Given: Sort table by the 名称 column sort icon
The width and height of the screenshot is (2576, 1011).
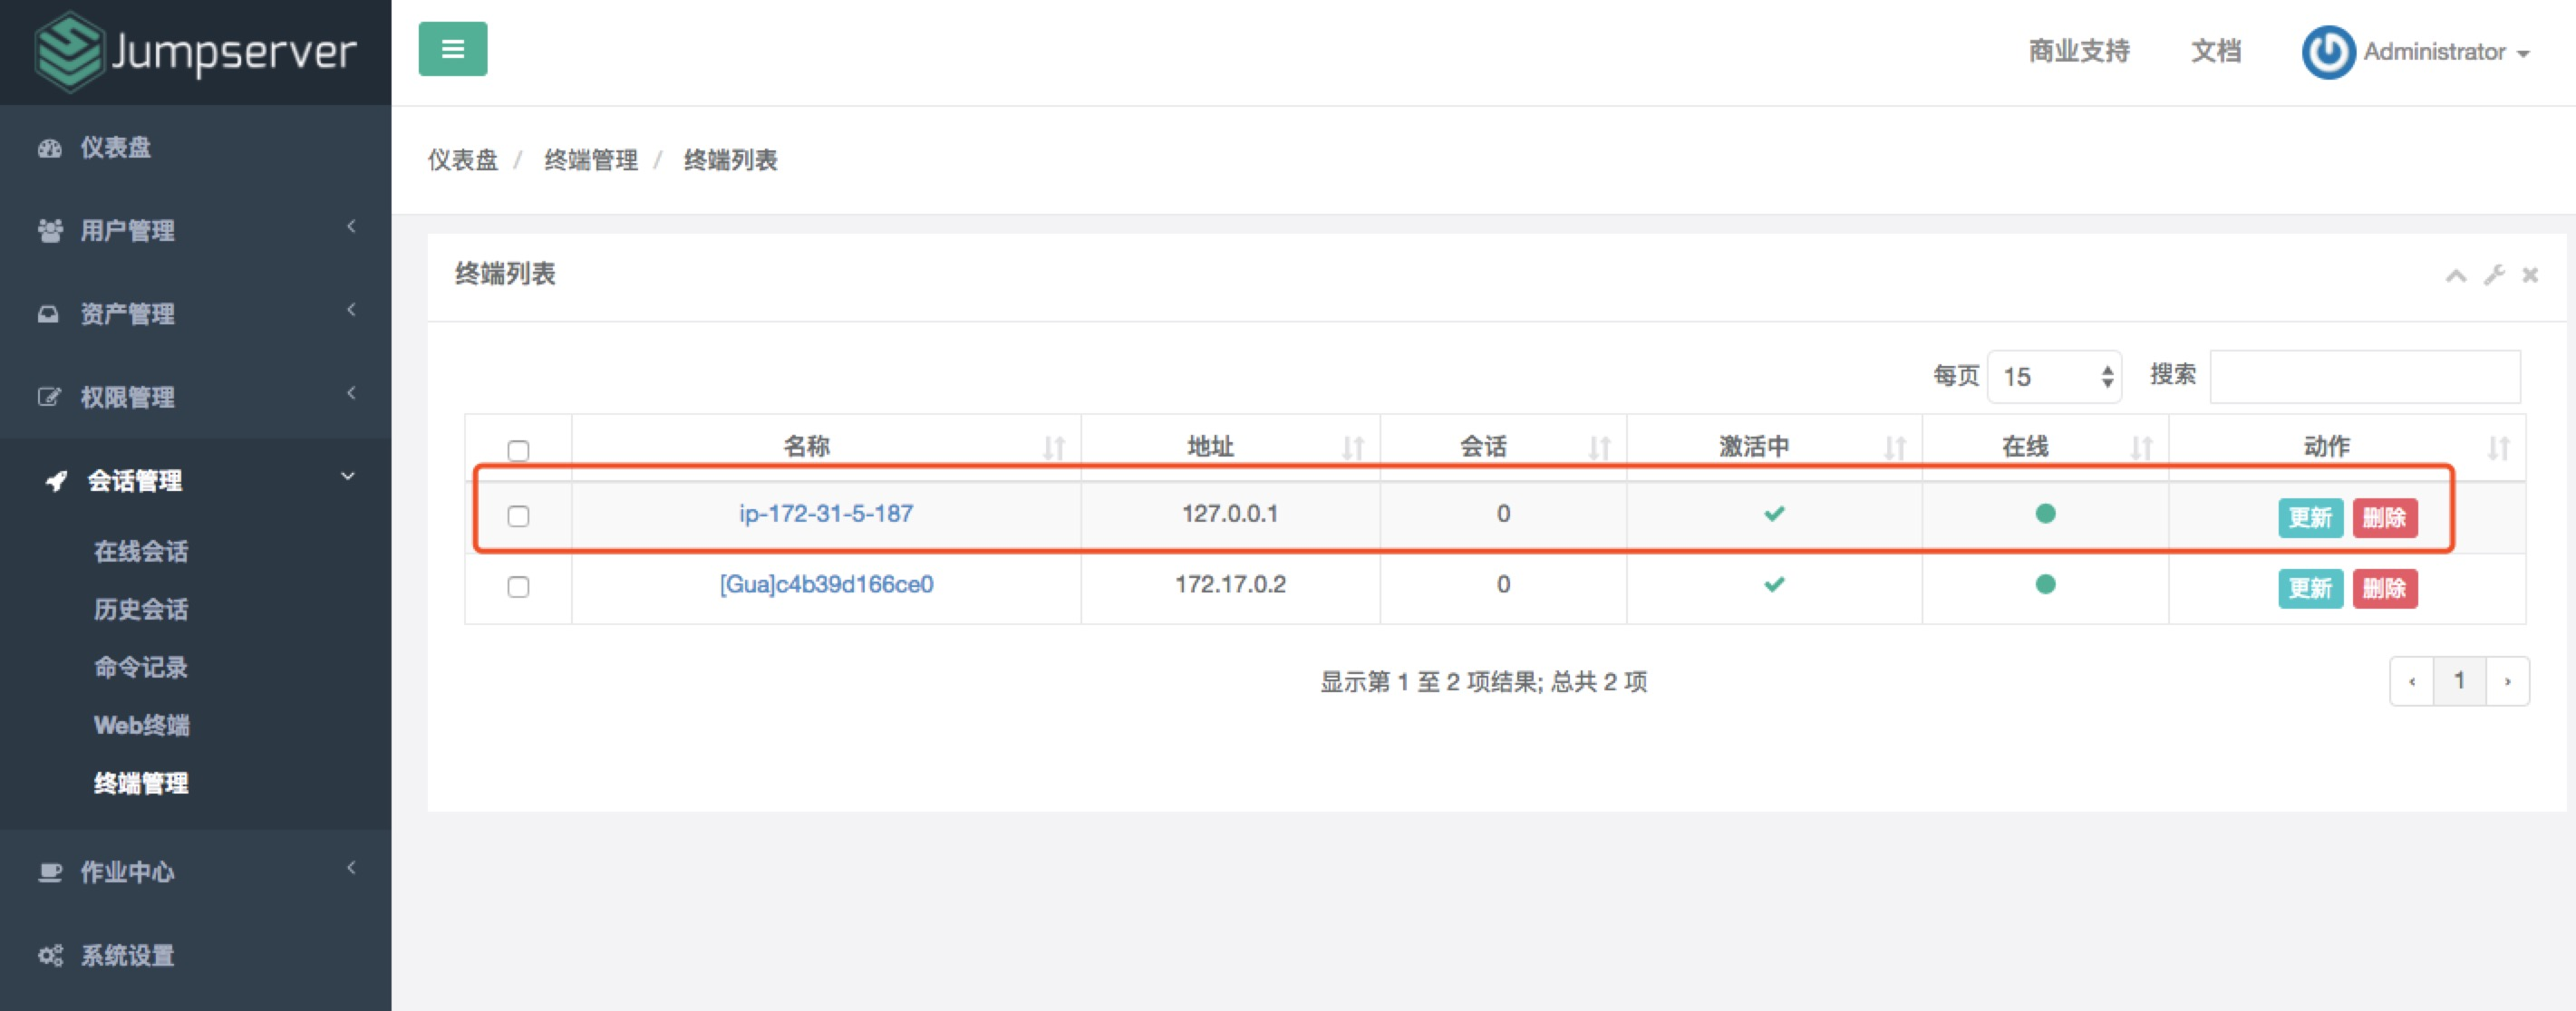Looking at the screenshot, I should tap(1054, 448).
